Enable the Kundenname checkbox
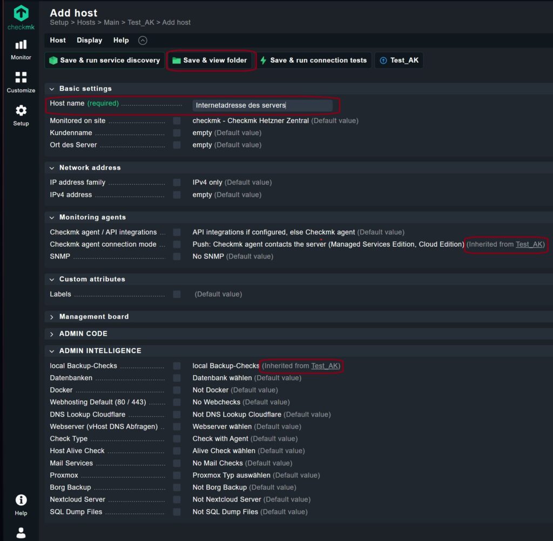This screenshot has height=541, width=553. click(177, 133)
